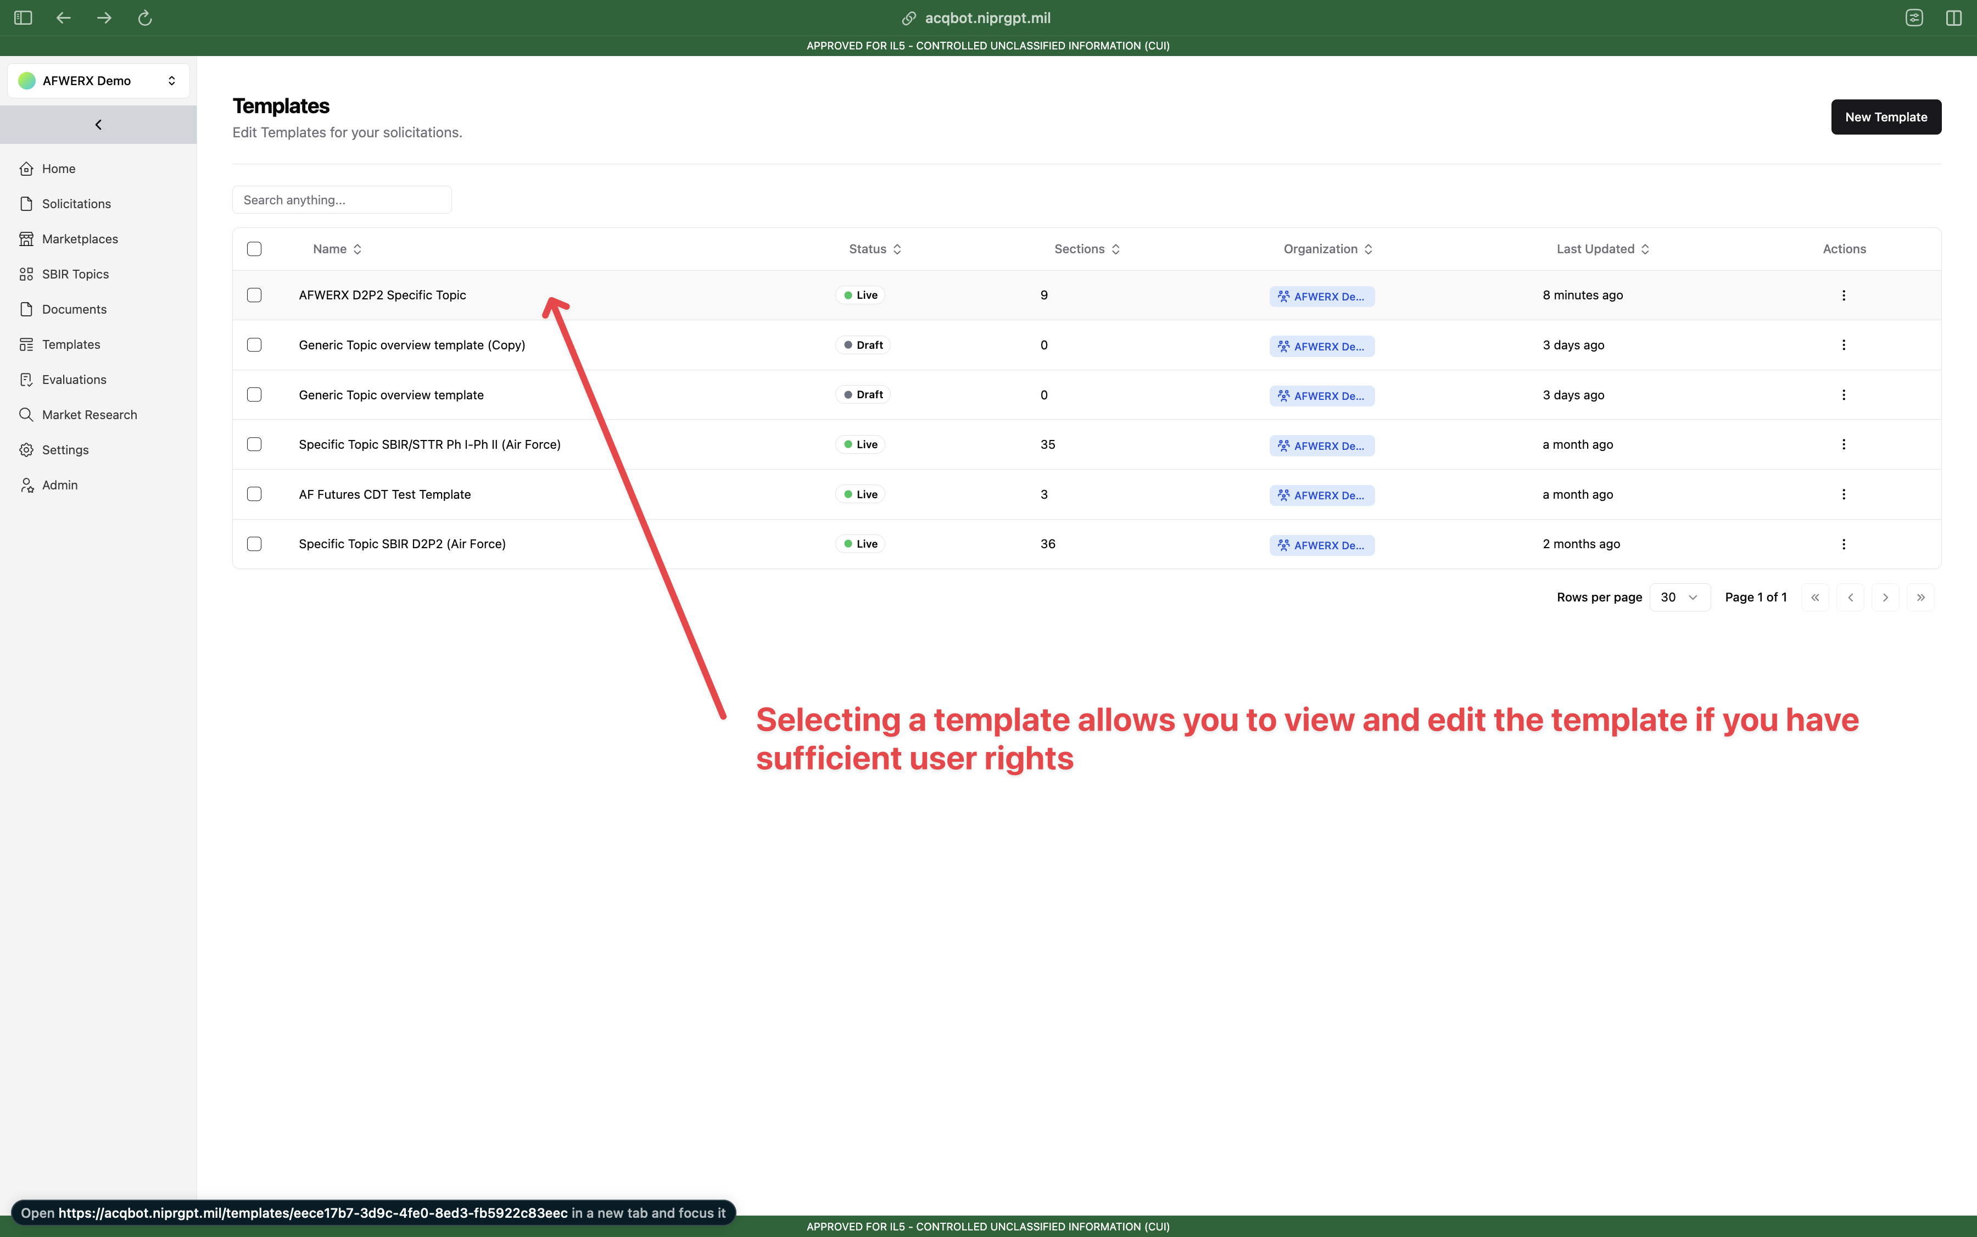
Task: Open actions menu for AF Futures CDT Test Template
Action: tap(1844, 494)
